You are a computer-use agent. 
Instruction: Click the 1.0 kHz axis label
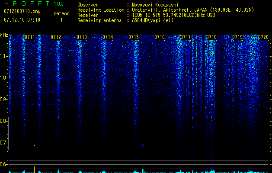click(x=4, y=78)
